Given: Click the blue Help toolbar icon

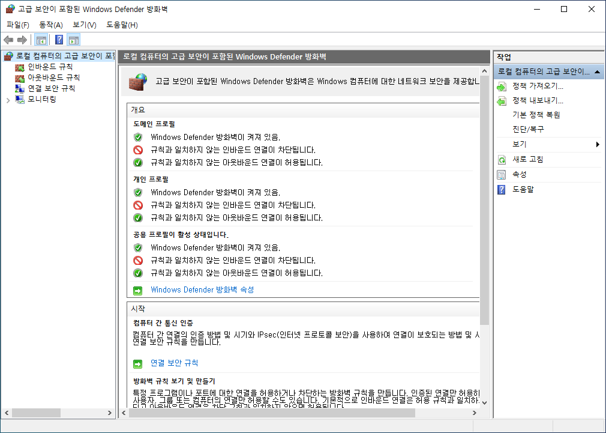Looking at the screenshot, I should (59, 40).
